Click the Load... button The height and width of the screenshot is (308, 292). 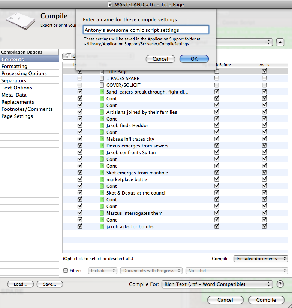(x=20, y=284)
